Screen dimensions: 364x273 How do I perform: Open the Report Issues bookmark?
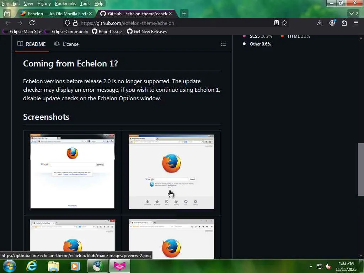coord(108,32)
